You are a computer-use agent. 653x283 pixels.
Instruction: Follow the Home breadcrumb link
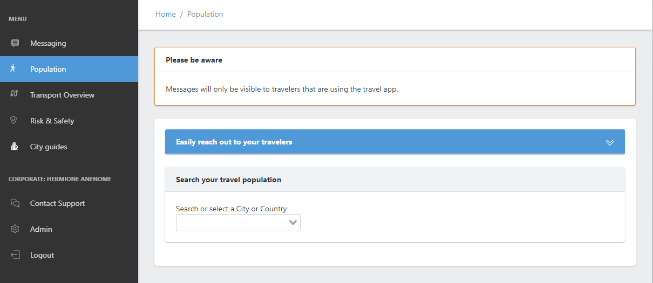tap(166, 15)
